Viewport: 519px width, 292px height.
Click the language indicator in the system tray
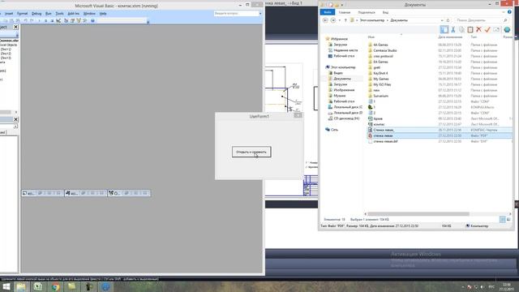(x=491, y=286)
